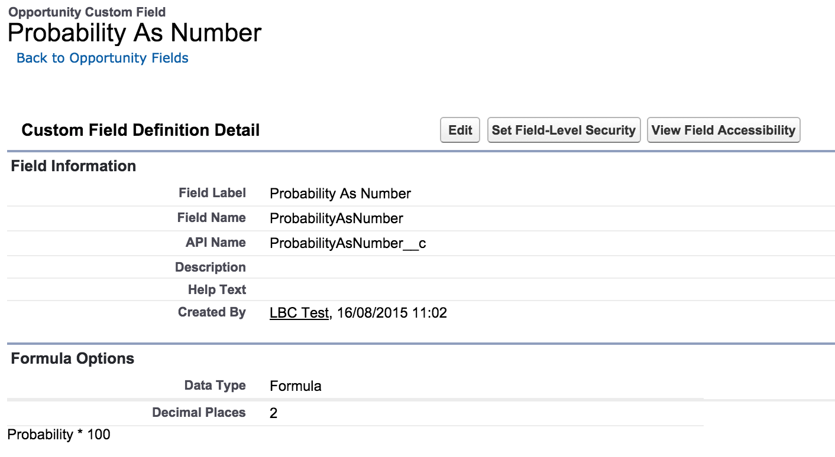This screenshot has height=457, width=835.
Task: Click the Decimal Places value 2
Action: click(273, 413)
